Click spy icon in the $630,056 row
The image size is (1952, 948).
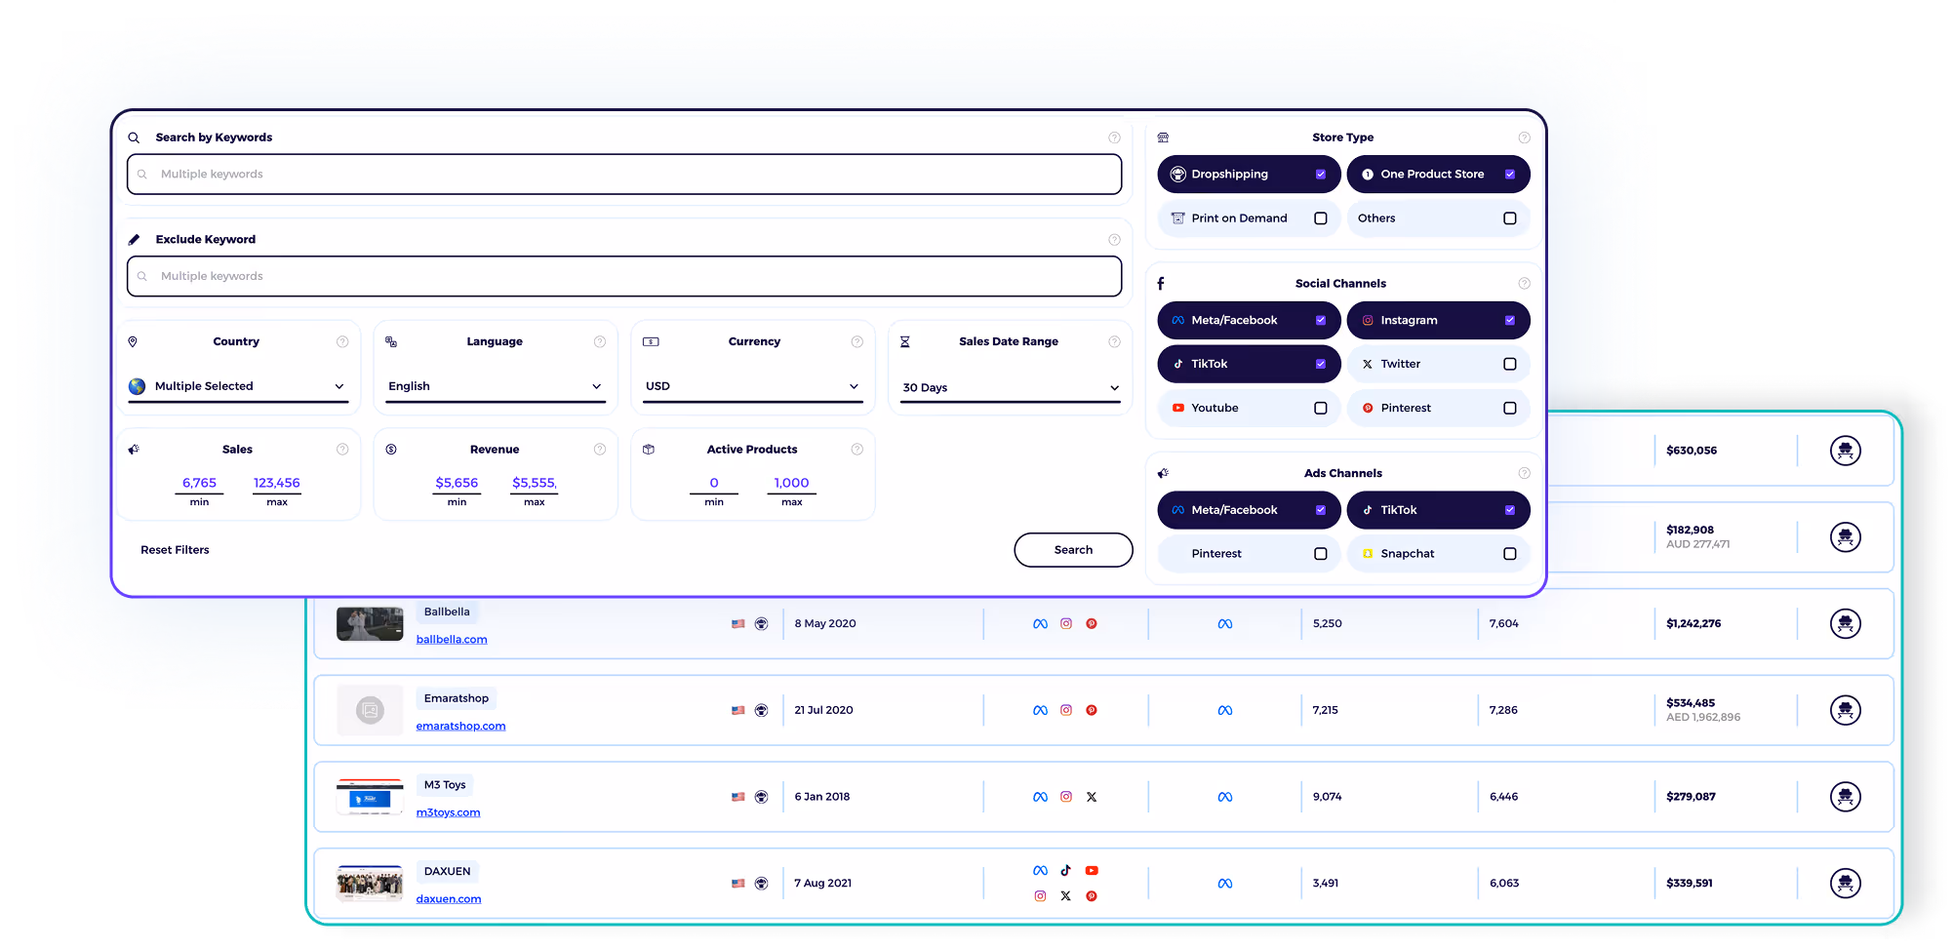[1845, 451]
